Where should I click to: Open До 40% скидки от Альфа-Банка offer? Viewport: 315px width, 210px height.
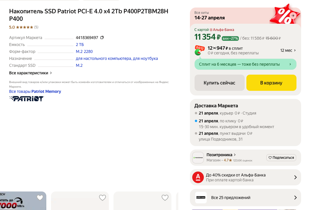point(246,177)
